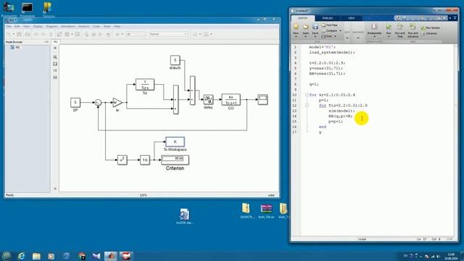Expand the Compare dropdown arrow
The height and width of the screenshot is (261, 464).
click(x=340, y=30)
